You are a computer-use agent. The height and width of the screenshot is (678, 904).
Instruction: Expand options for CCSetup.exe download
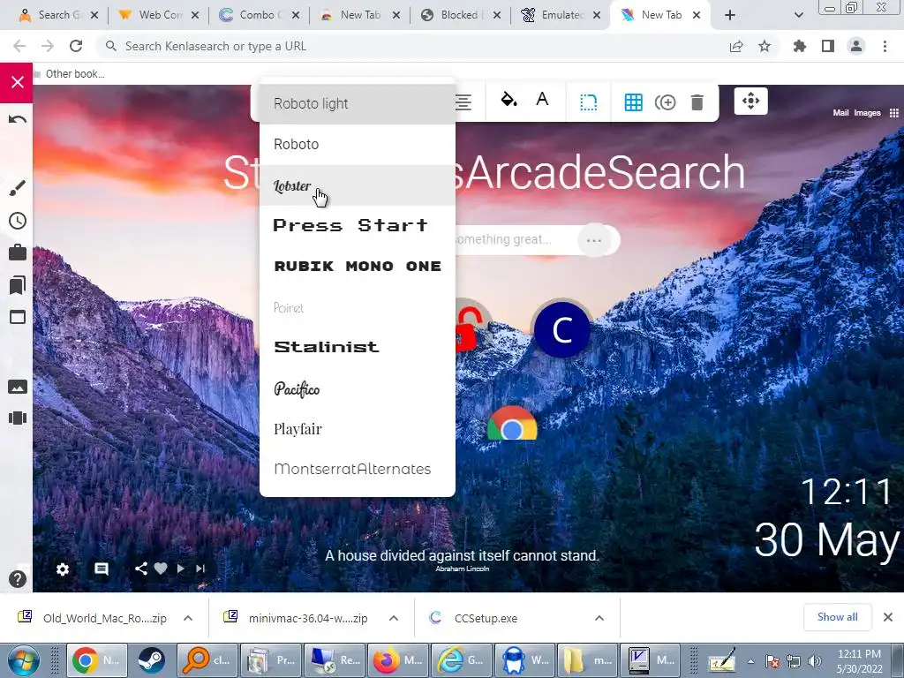[599, 618]
